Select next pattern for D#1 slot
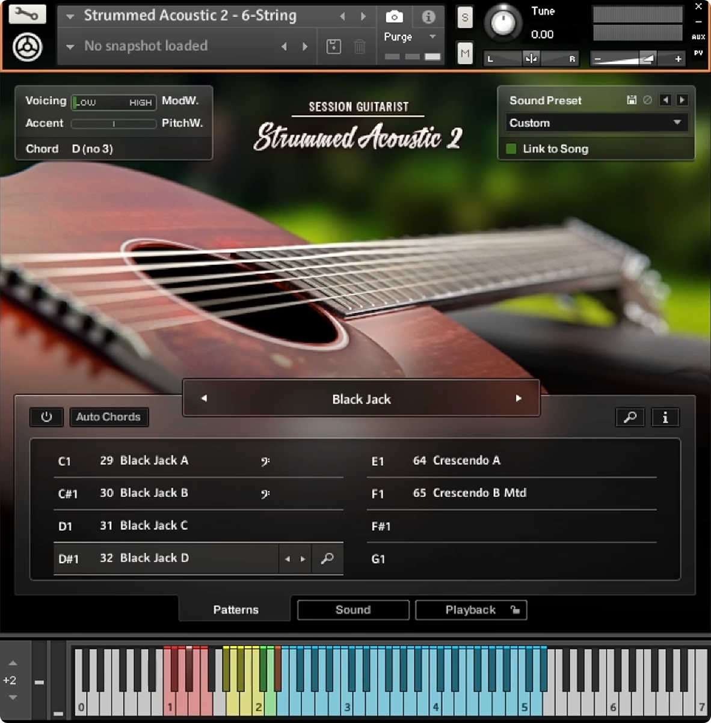 click(x=303, y=559)
